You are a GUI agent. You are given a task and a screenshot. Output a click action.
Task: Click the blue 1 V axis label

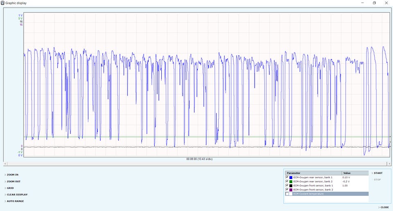point(20,16)
